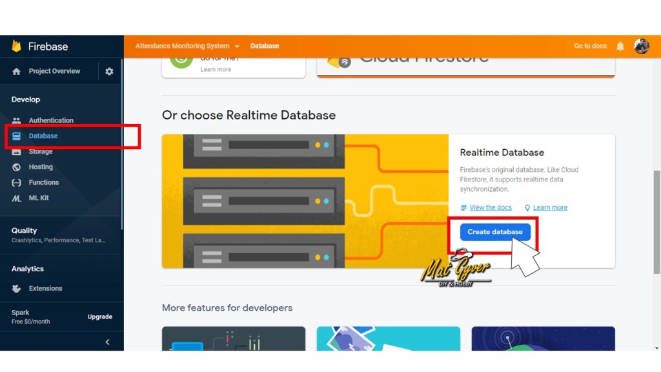The height and width of the screenshot is (372, 661).
Task: Click the Authentication people icon
Action: [17, 121]
